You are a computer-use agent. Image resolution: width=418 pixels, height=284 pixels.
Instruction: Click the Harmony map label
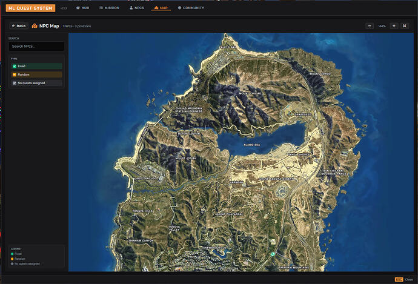point(236,182)
